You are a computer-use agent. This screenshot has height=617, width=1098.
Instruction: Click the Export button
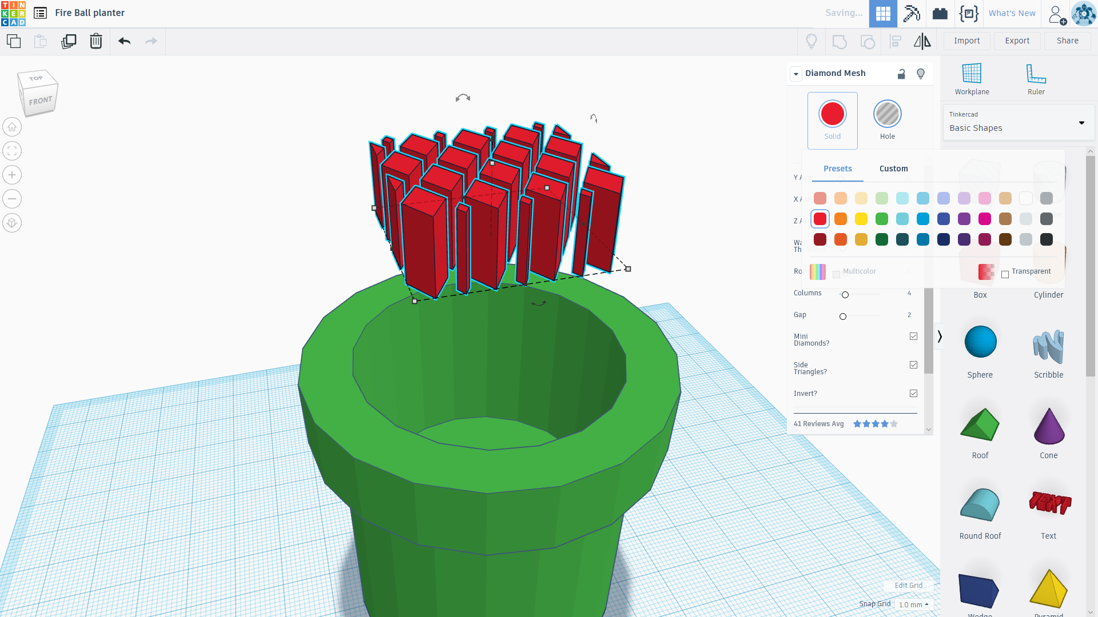[1017, 41]
